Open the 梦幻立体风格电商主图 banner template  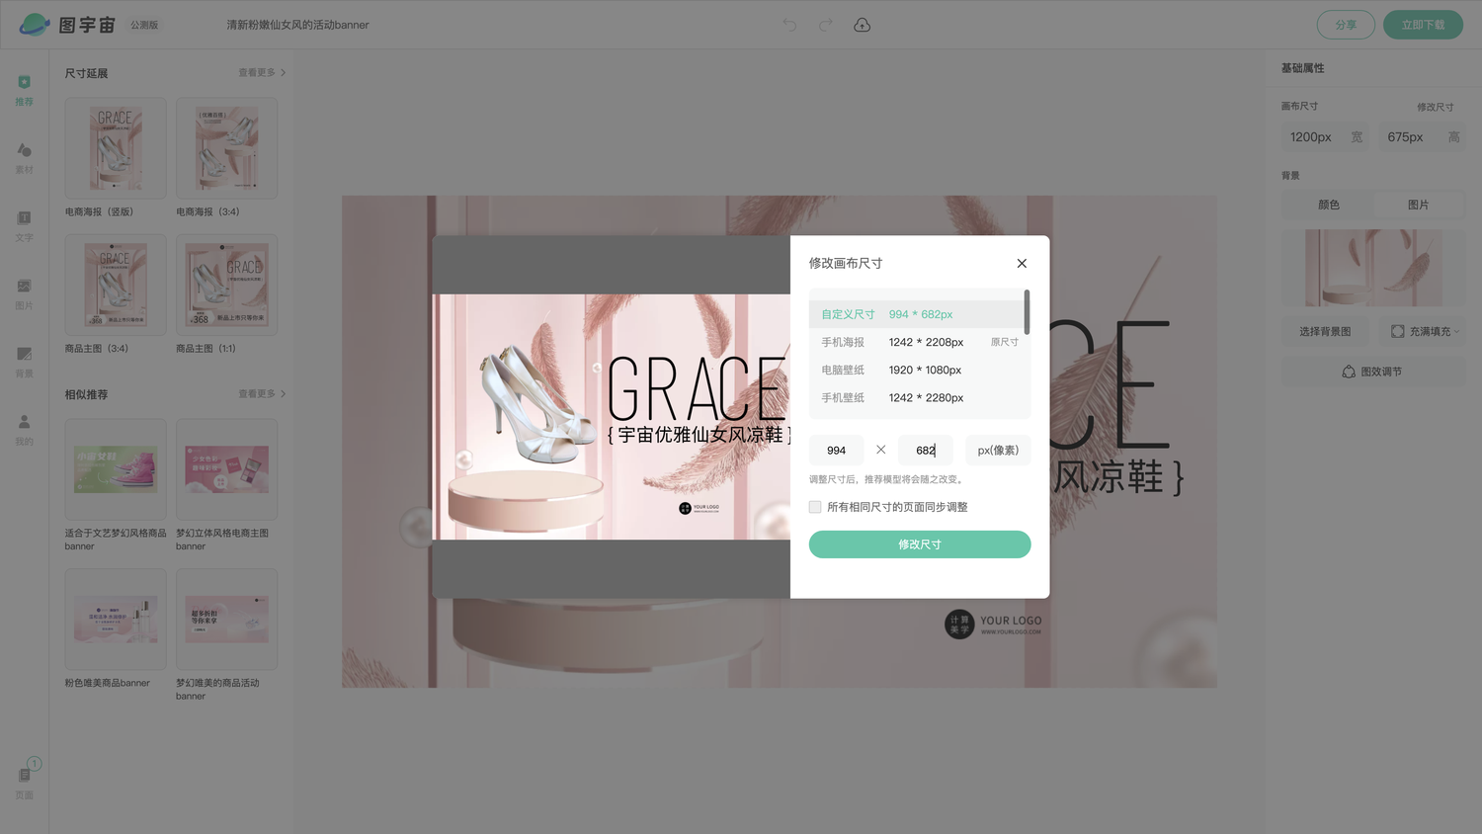[x=227, y=469]
